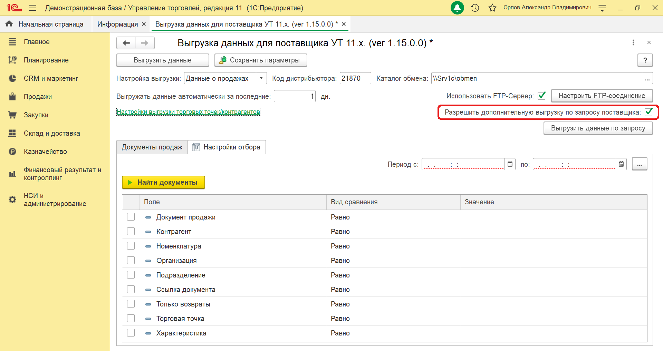Check the Только возвраты filter checkbox
663x351 pixels.
pos(131,304)
